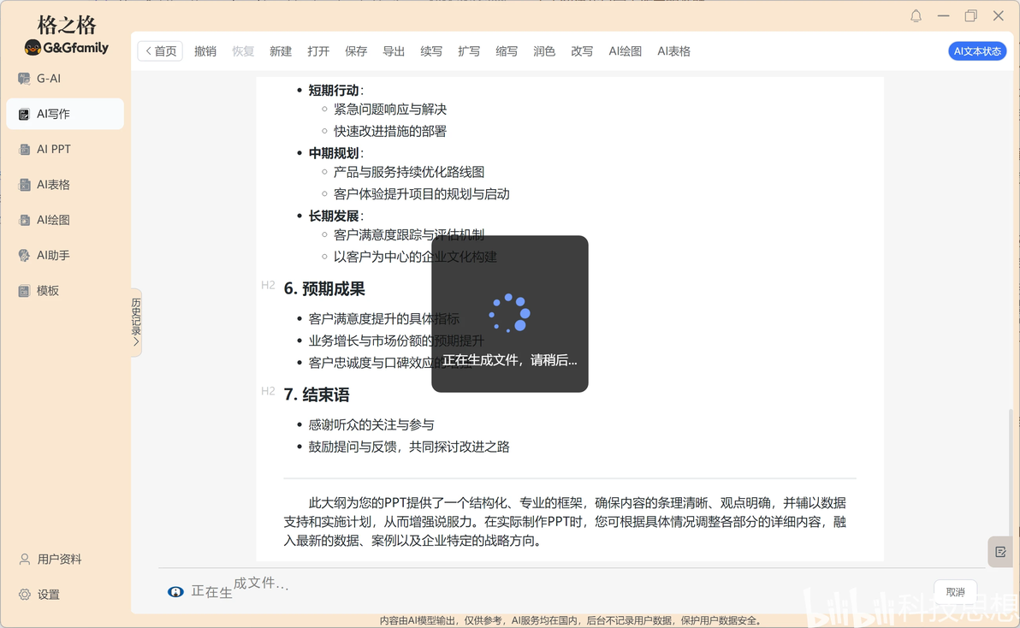This screenshot has width=1020, height=628.
Task: Choose 扩写 expand writing
Action: [469, 51]
